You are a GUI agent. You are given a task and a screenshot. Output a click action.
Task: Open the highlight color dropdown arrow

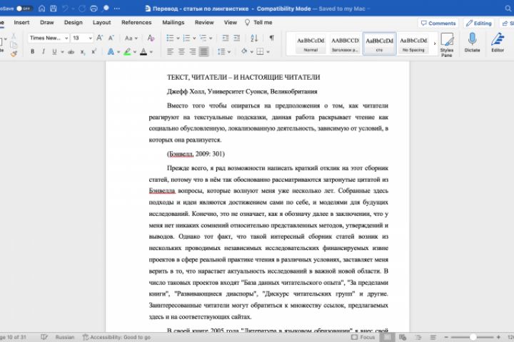[x=135, y=52]
